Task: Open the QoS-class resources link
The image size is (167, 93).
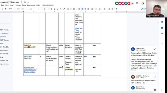Action: (x=28, y=57)
